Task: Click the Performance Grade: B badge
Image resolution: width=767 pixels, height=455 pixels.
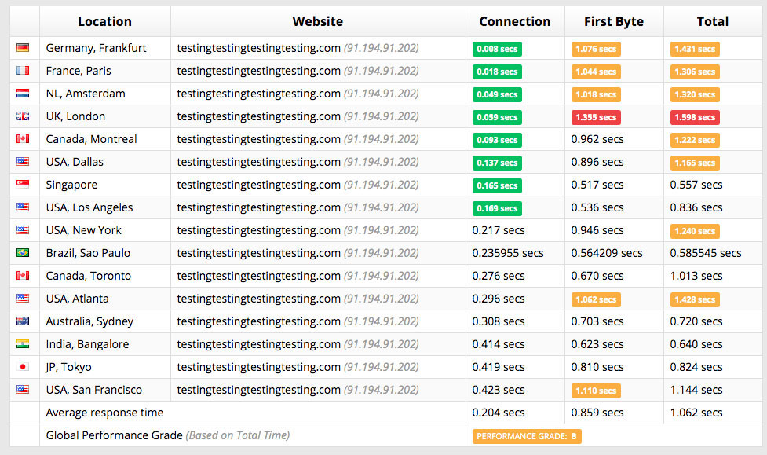Action: pyautogui.click(x=527, y=436)
